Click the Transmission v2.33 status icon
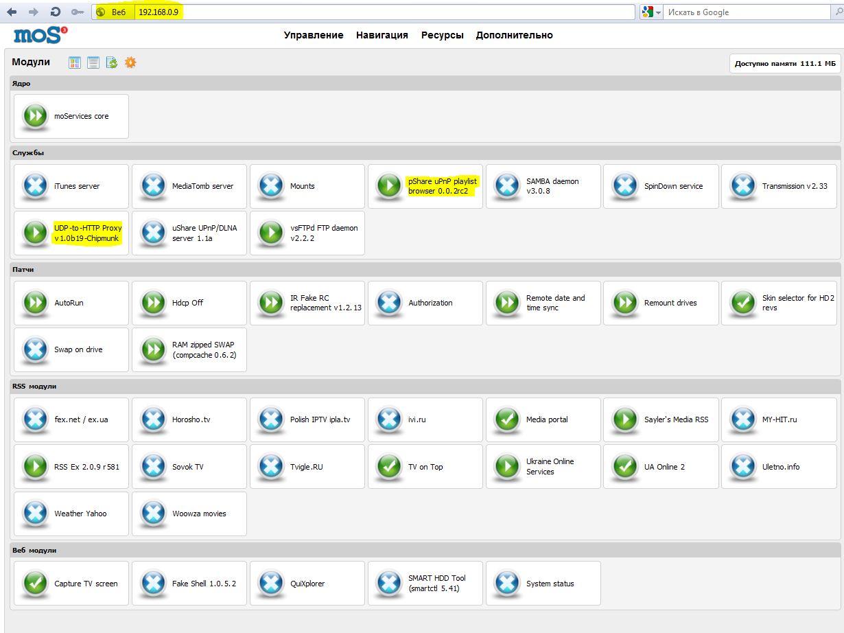This screenshot has width=844, height=633. 743,186
